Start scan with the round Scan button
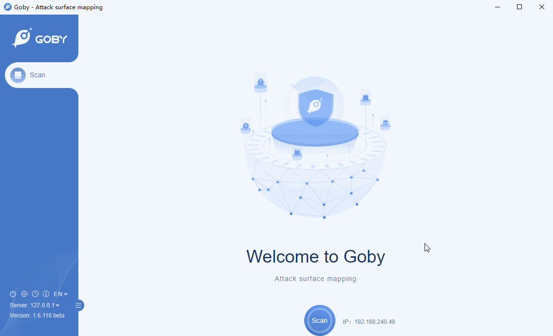 tap(319, 320)
